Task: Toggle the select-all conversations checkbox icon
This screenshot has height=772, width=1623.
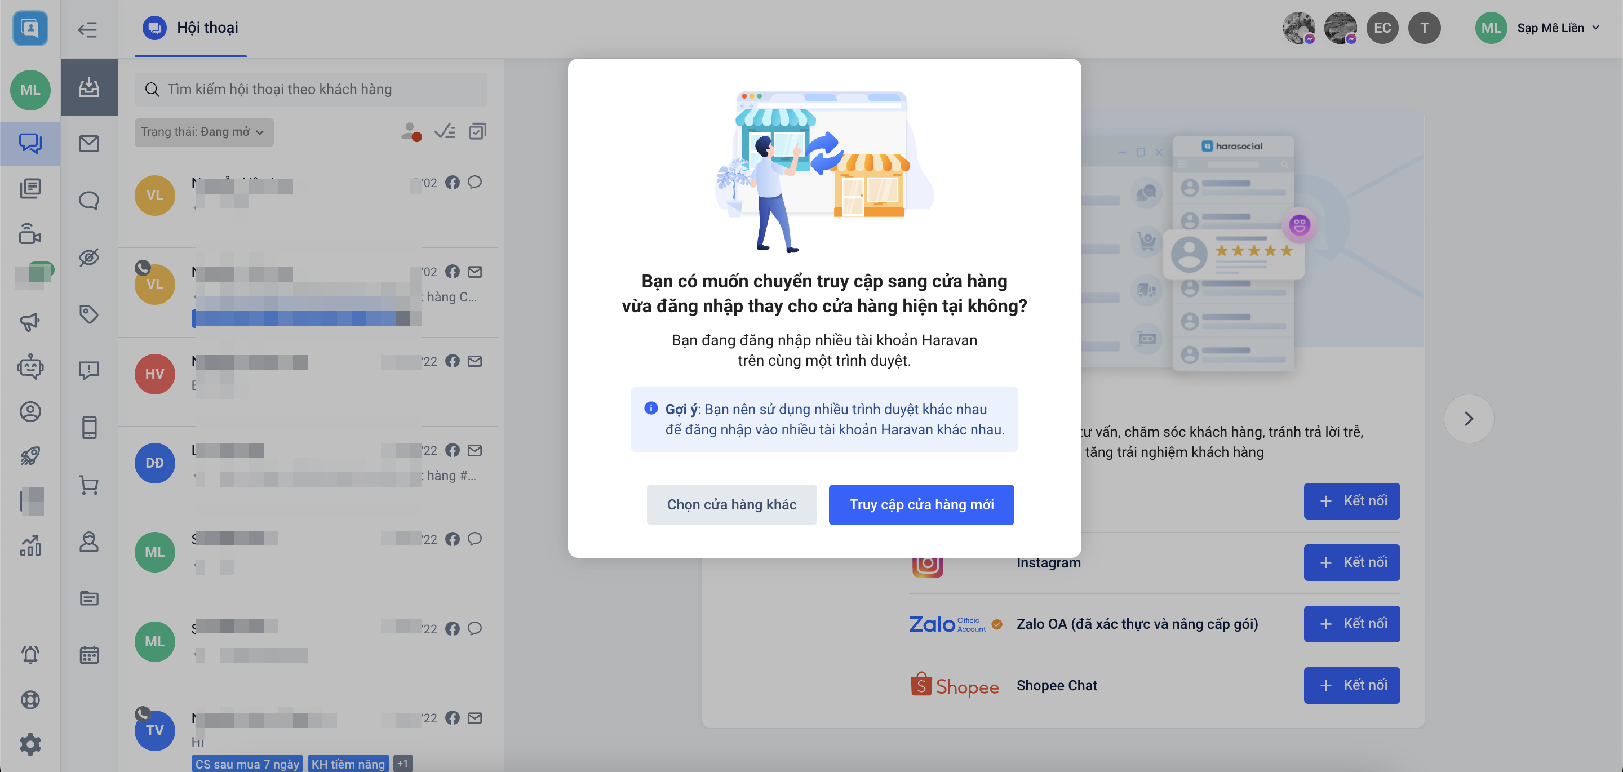Action: tap(477, 131)
